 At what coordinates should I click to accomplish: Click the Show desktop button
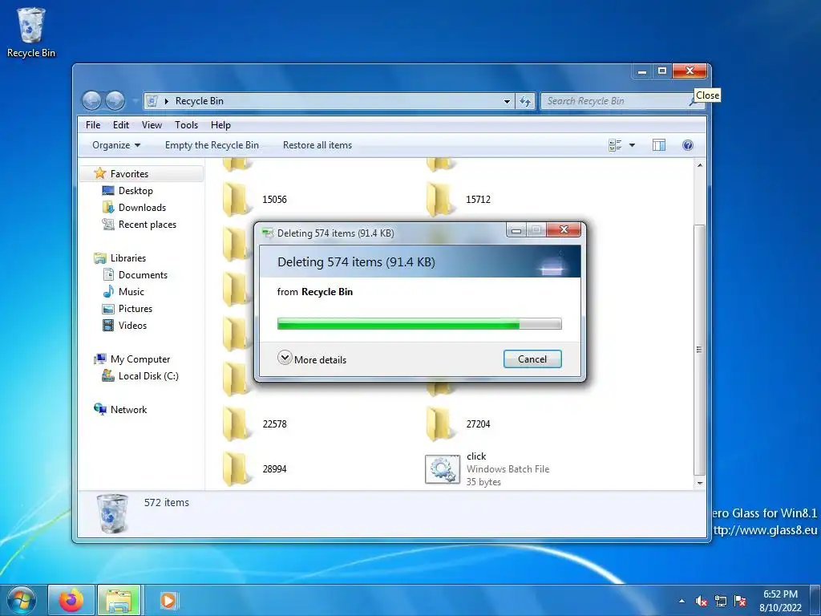(x=815, y=600)
